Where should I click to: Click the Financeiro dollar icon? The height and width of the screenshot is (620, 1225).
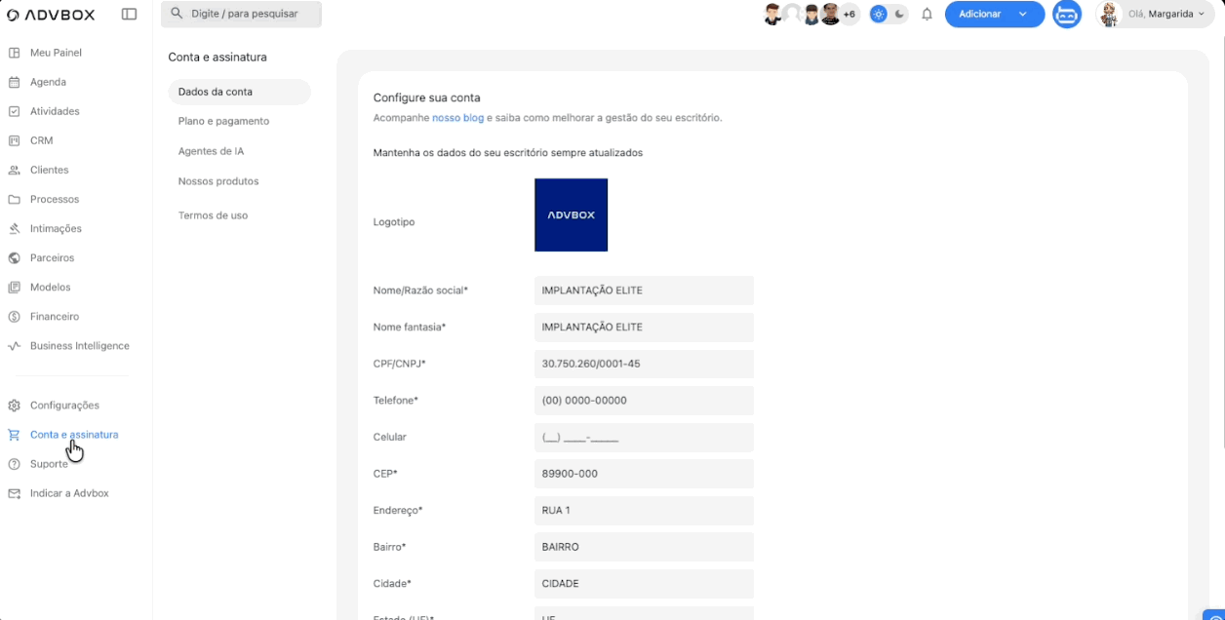(x=14, y=317)
